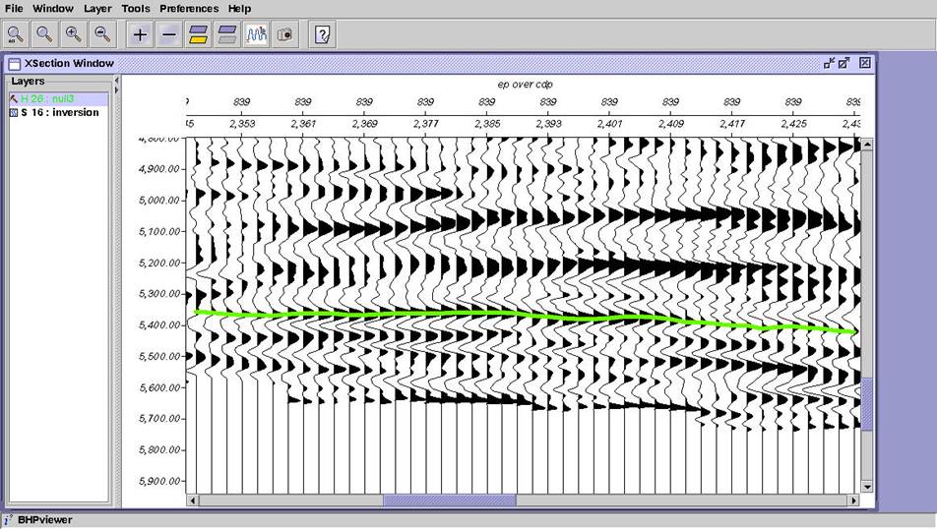Click the 'ep over cdp' axis title
Screen dimensions: 937x529
click(525, 85)
